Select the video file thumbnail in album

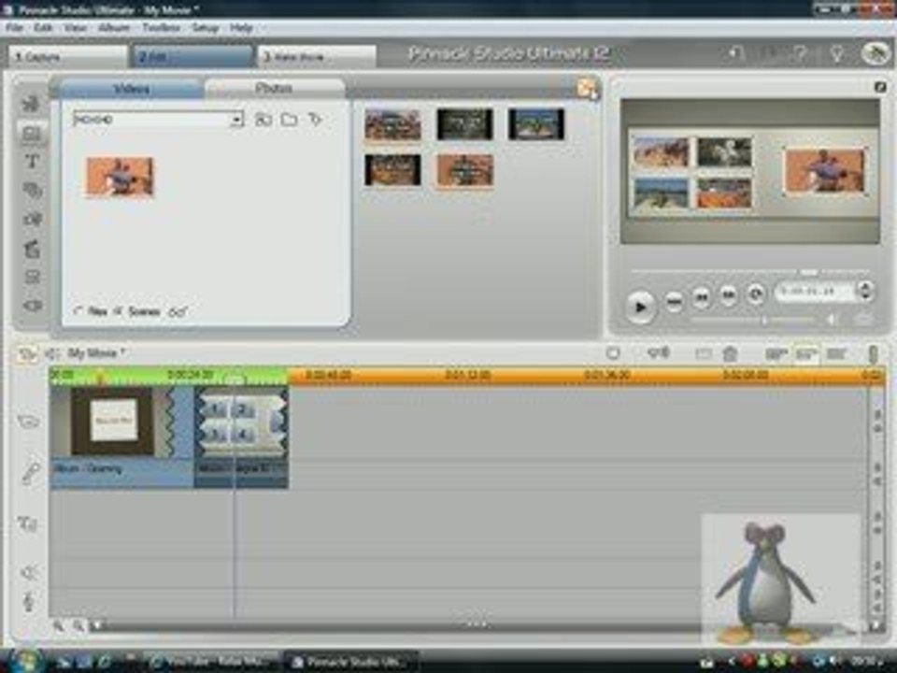coord(120,177)
